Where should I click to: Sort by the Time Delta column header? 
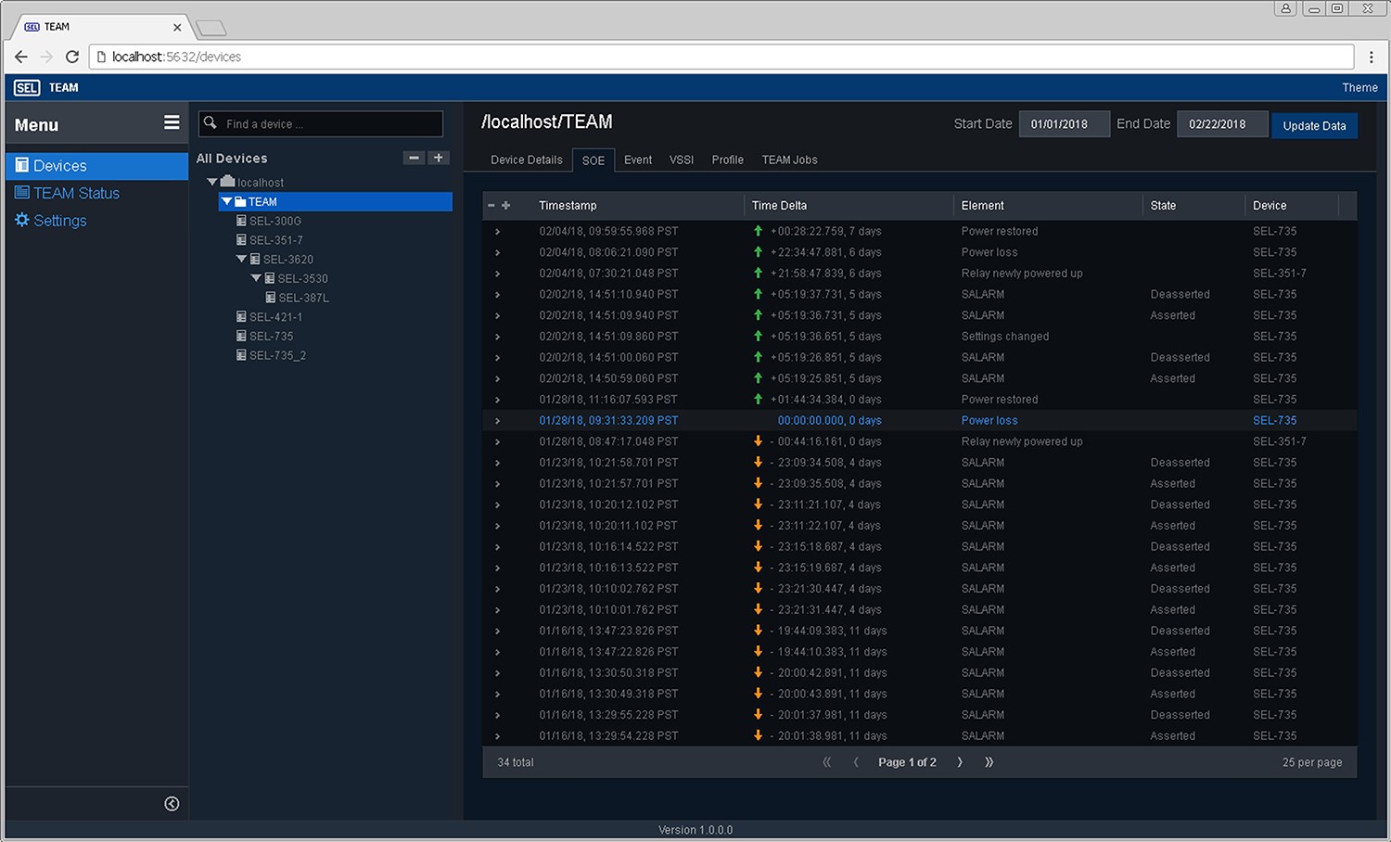tap(779, 205)
